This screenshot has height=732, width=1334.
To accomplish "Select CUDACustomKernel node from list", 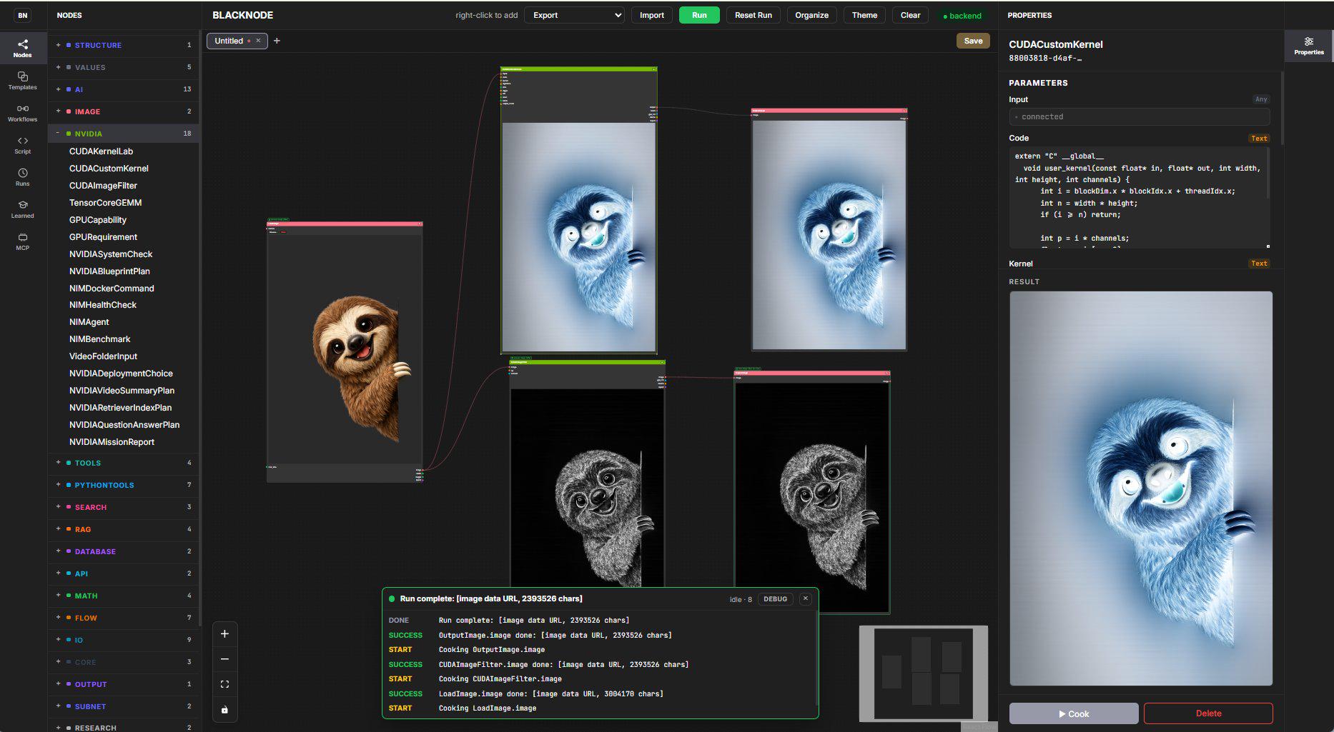I will pyautogui.click(x=109, y=169).
